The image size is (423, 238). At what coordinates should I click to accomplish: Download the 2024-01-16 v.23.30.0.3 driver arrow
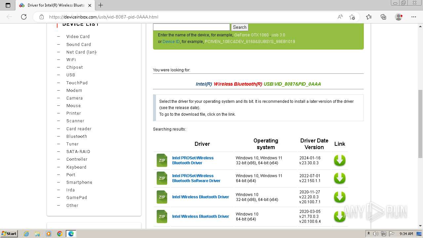coord(339,161)
